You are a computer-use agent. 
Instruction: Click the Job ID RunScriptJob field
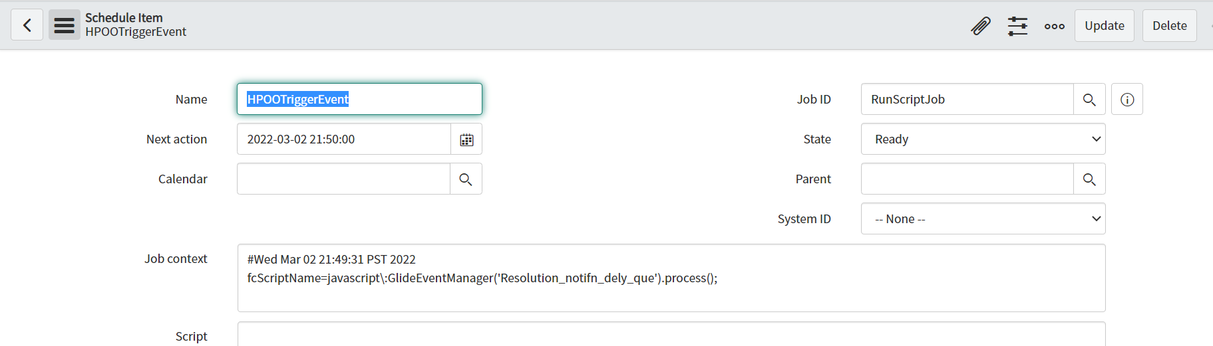967,100
